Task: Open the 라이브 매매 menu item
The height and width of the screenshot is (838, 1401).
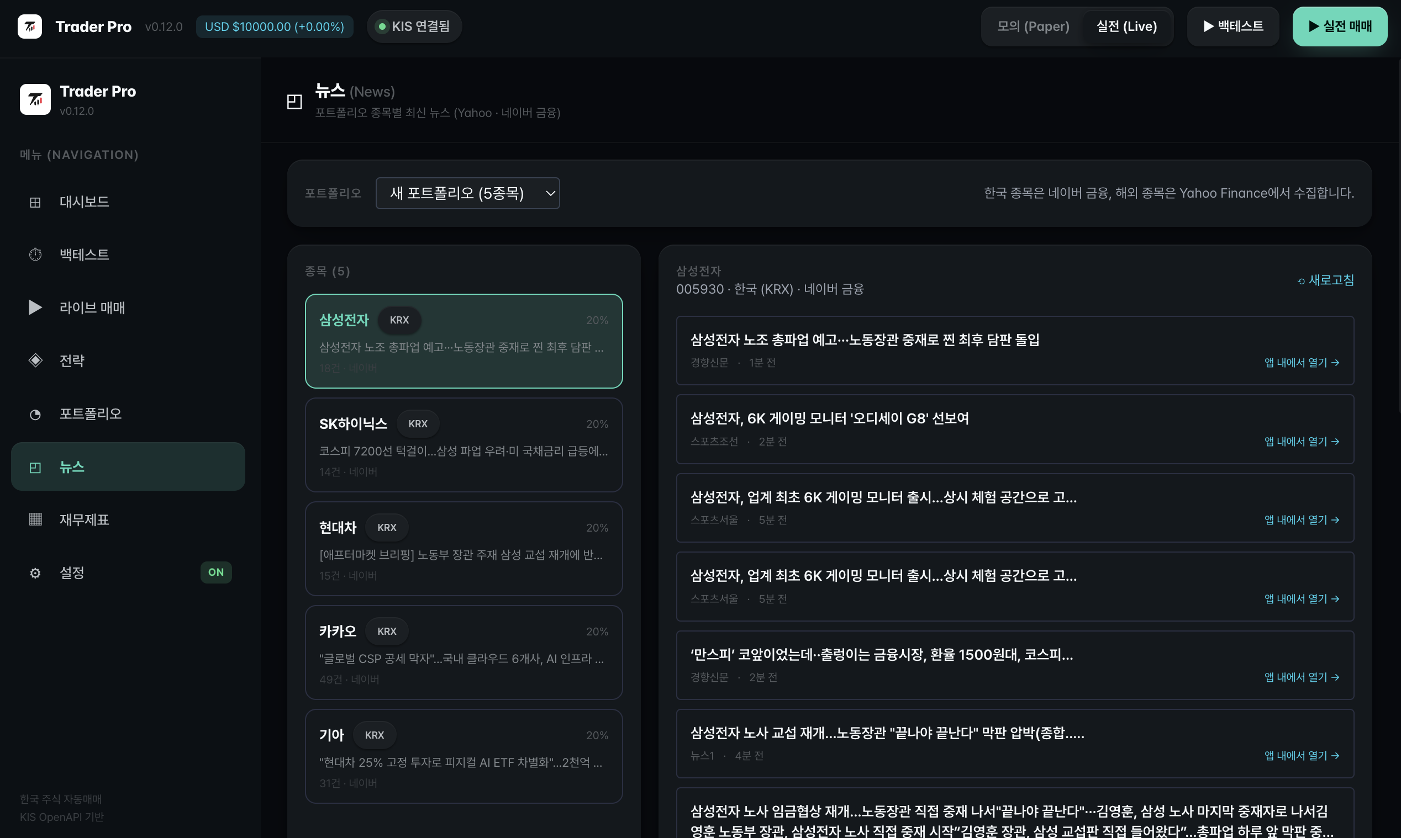Action: (x=128, y=307)
